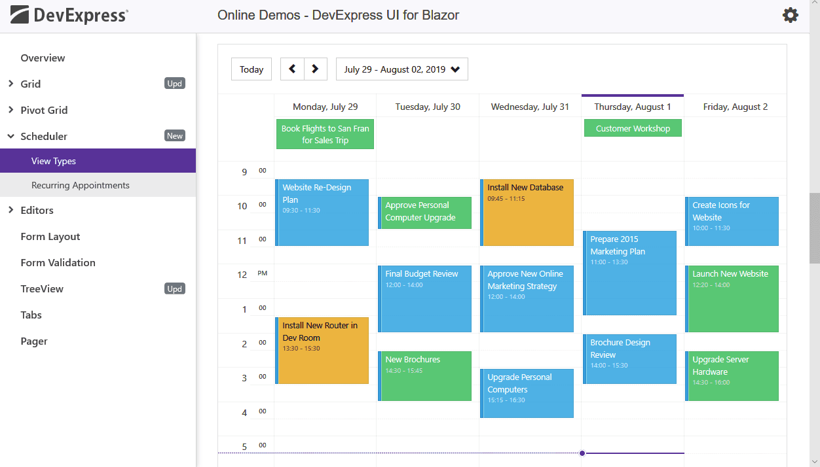The width and height of the screenshot is (820, 467).
Task: Click the current time indicator dot
Action: [x=582, y=453]
